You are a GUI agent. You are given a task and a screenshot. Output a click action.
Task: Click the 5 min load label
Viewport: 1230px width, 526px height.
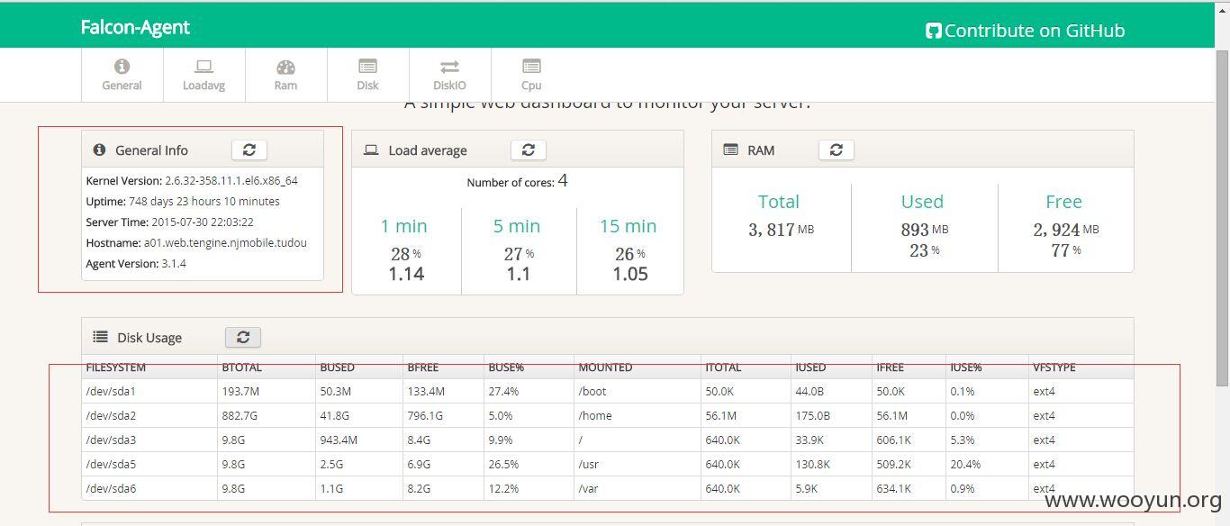517,226
